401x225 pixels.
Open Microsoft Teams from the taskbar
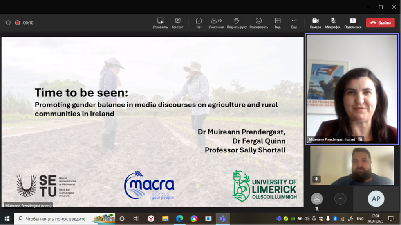click(223, 219)
